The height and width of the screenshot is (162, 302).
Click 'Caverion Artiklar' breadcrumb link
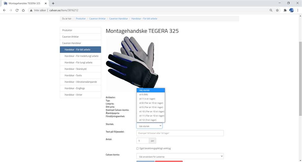[97, 19]
